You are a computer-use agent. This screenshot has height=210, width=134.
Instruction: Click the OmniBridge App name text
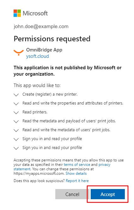[44, 50]
